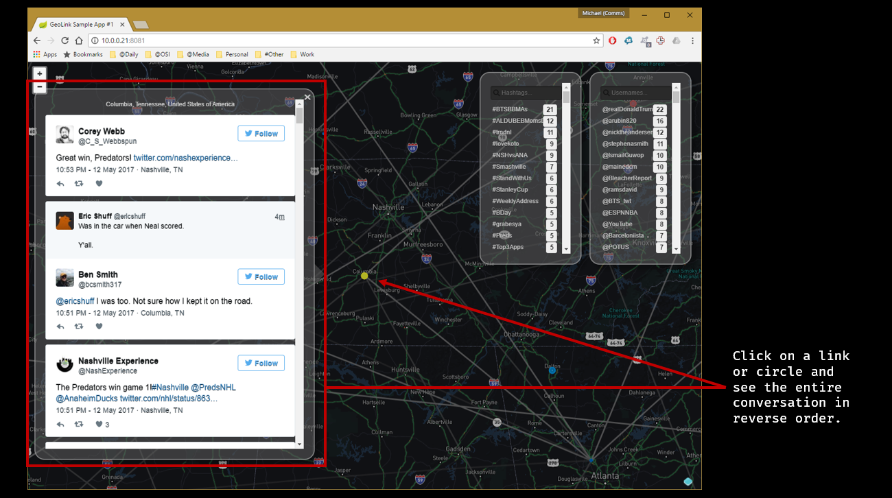Follow Nashville Experience
The image size is (892, 498).
point(261,364)
